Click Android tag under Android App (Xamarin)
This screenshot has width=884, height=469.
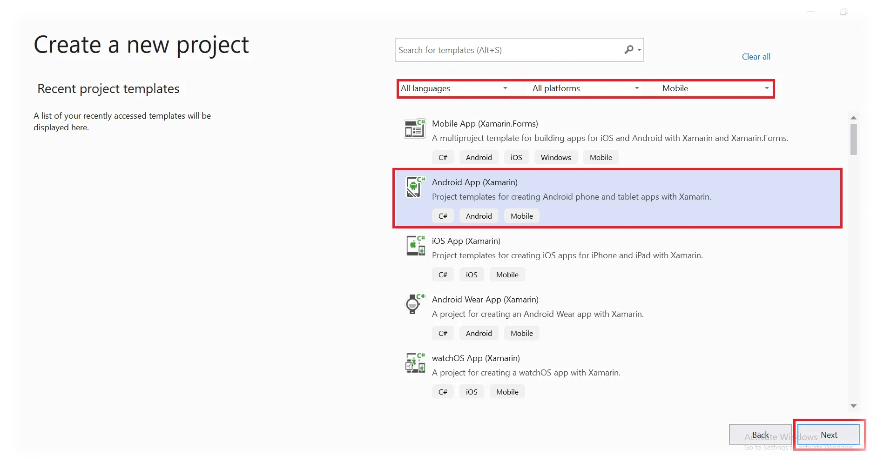point(479,216)
